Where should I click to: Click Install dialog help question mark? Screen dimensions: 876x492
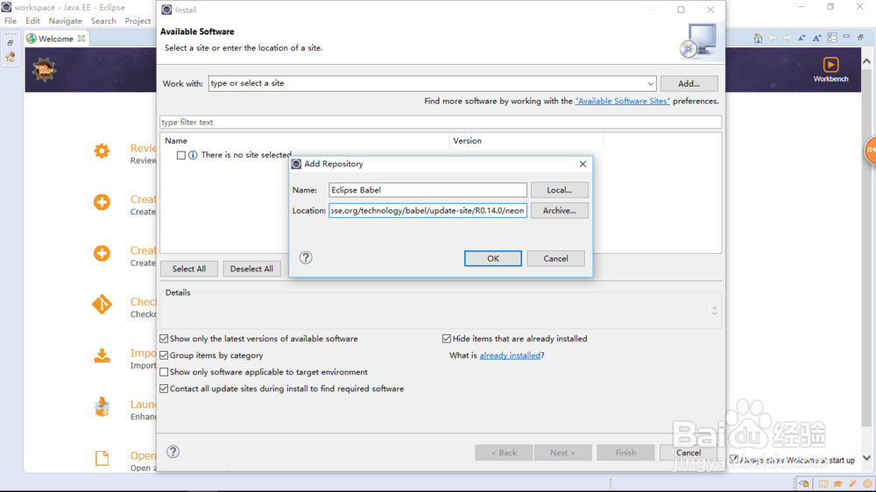pos(173,452)
